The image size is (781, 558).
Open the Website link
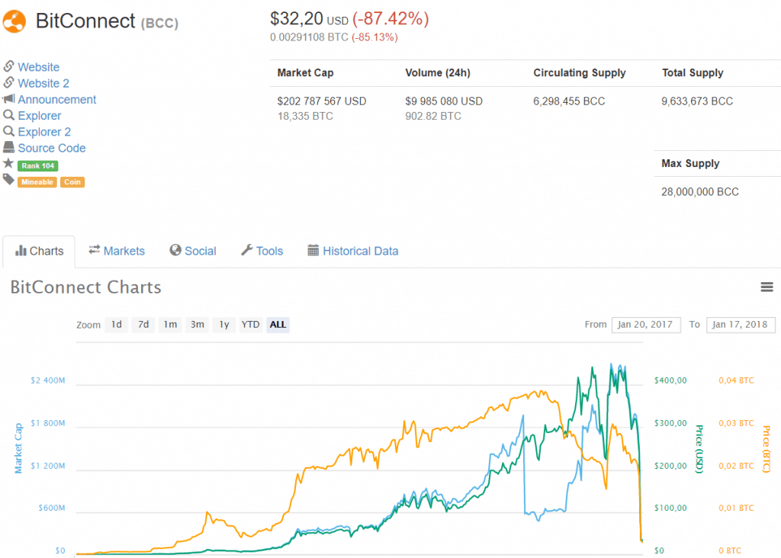38,67
